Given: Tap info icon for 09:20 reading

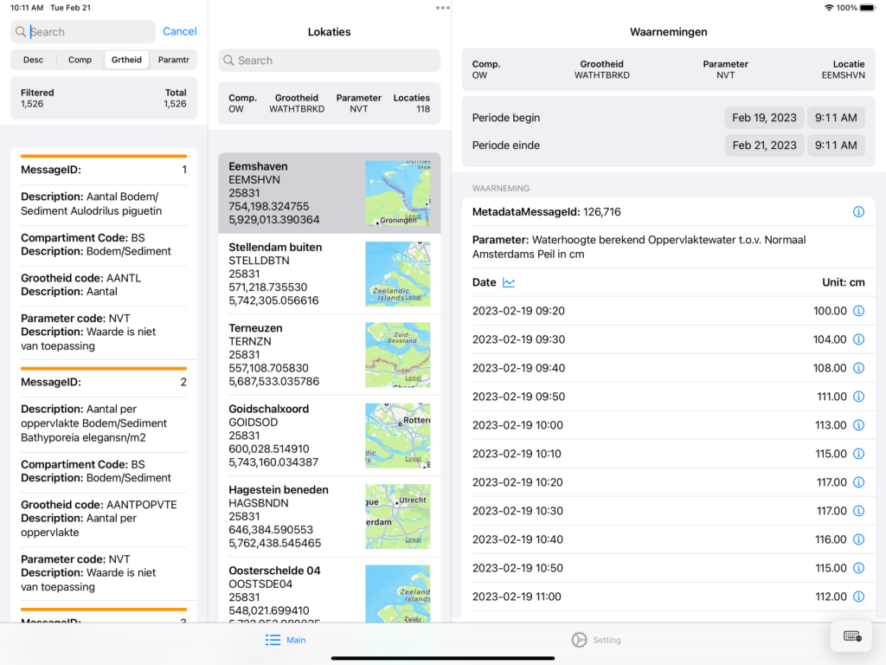Looking at the screenshot, I should tap(858, 311).
